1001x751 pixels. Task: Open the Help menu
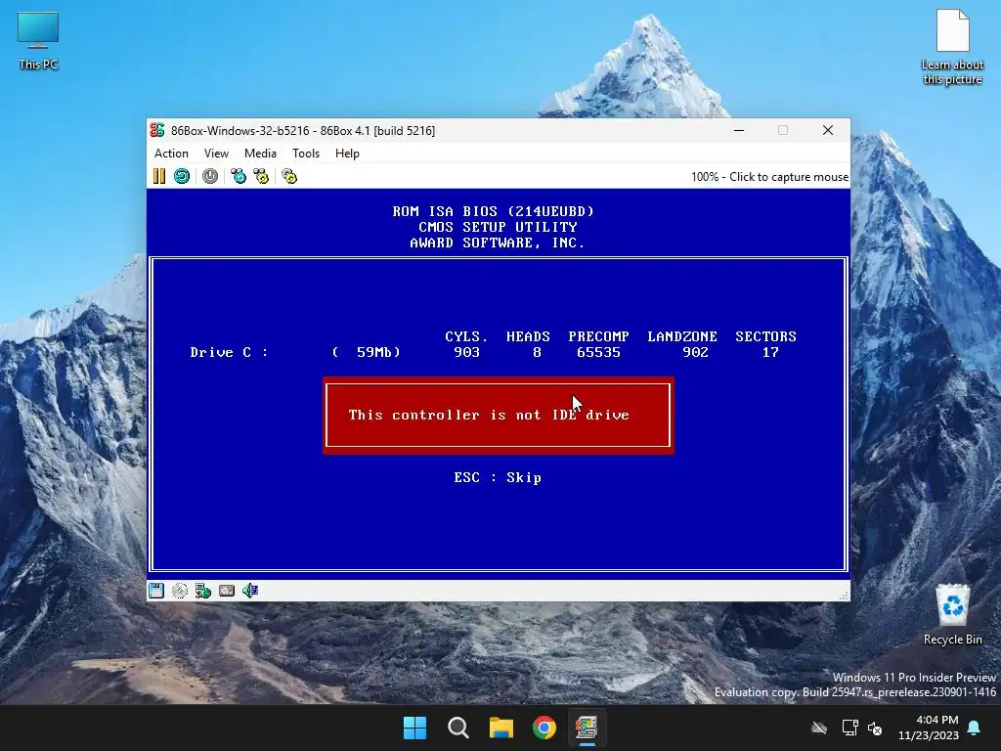click(347, 154)
